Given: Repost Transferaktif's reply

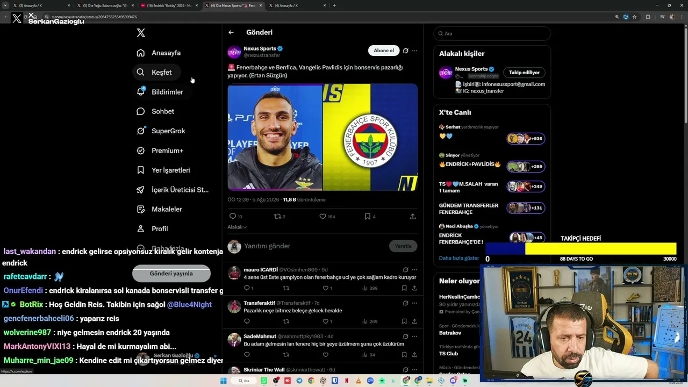Looking at the screenshot, I should click(x=286, y=321).
